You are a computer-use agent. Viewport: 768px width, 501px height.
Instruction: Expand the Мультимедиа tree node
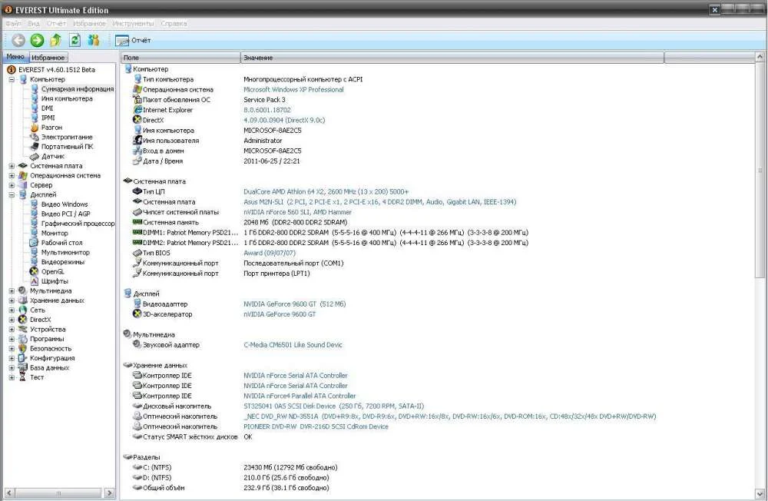click(12, 291)
